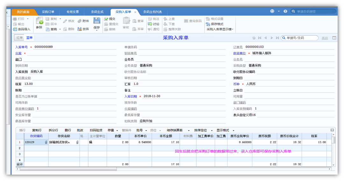The image size is (344, 181).
Task: Click the 删除 delete icon
Action: click(65, 29)
